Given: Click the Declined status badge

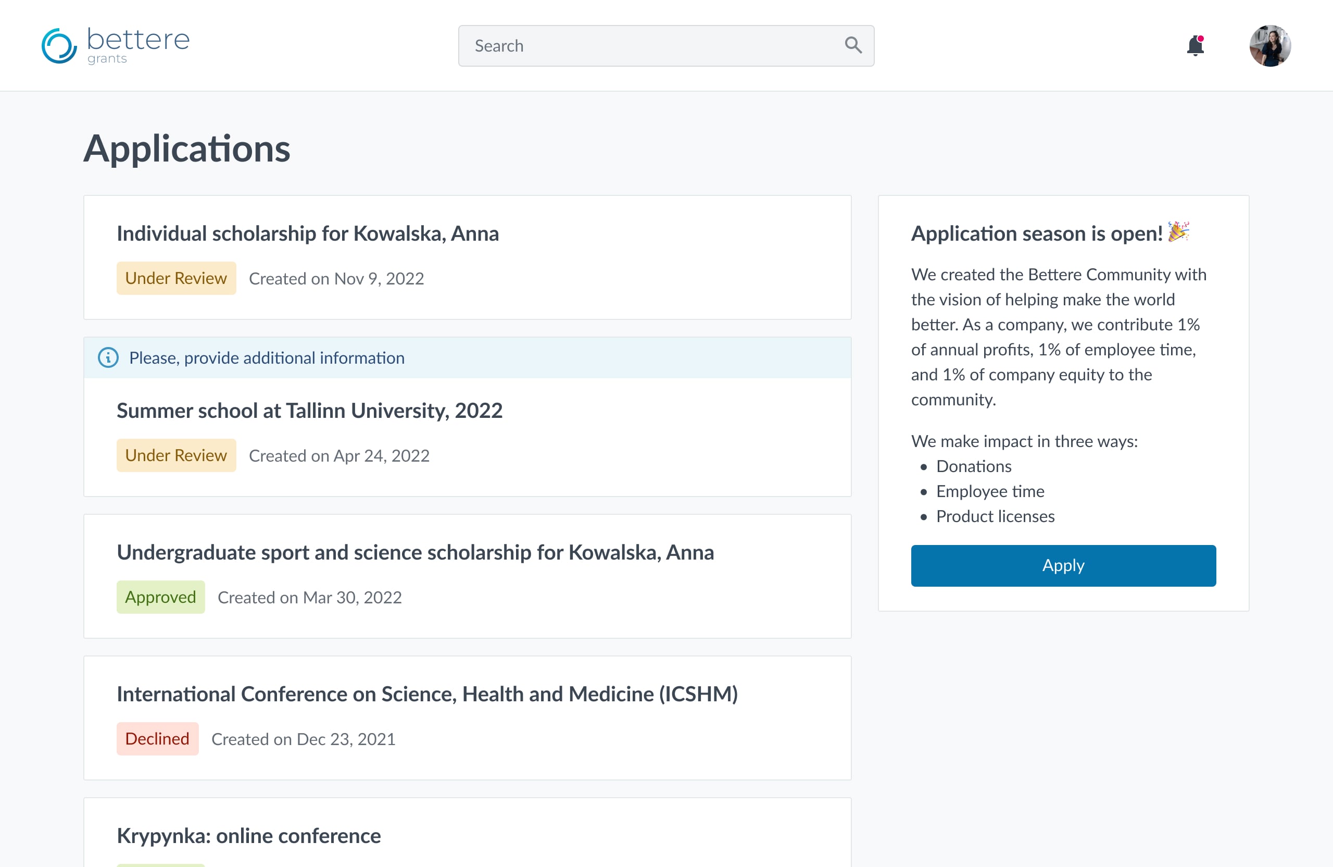Looking at the screenshot, I should (x=157, y=739).
